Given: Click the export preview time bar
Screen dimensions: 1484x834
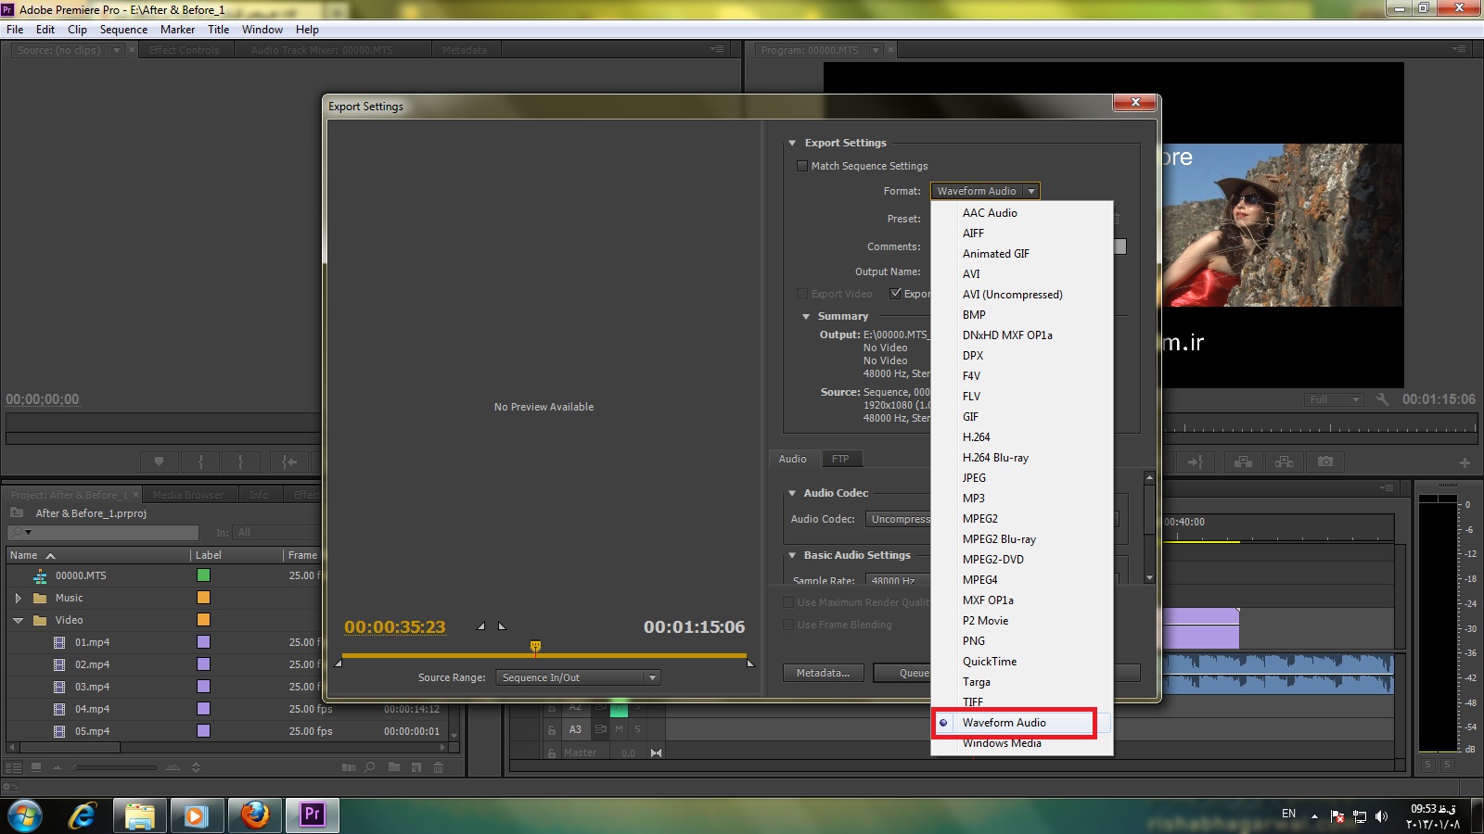Looking at the screenshot, I should 544,655.
